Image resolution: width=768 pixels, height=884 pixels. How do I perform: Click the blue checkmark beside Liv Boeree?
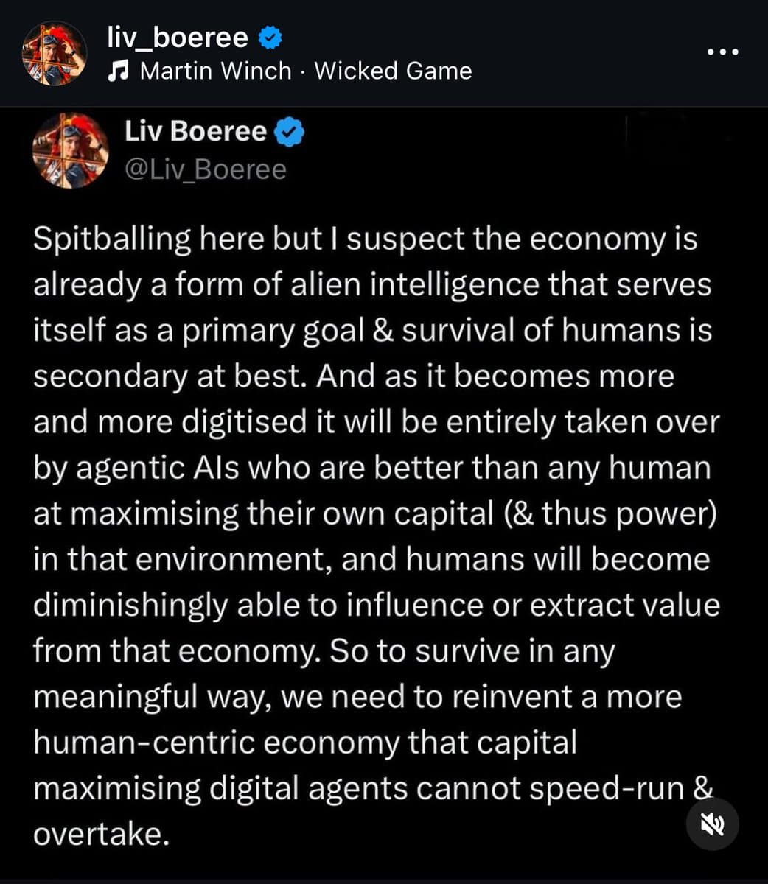290,133
